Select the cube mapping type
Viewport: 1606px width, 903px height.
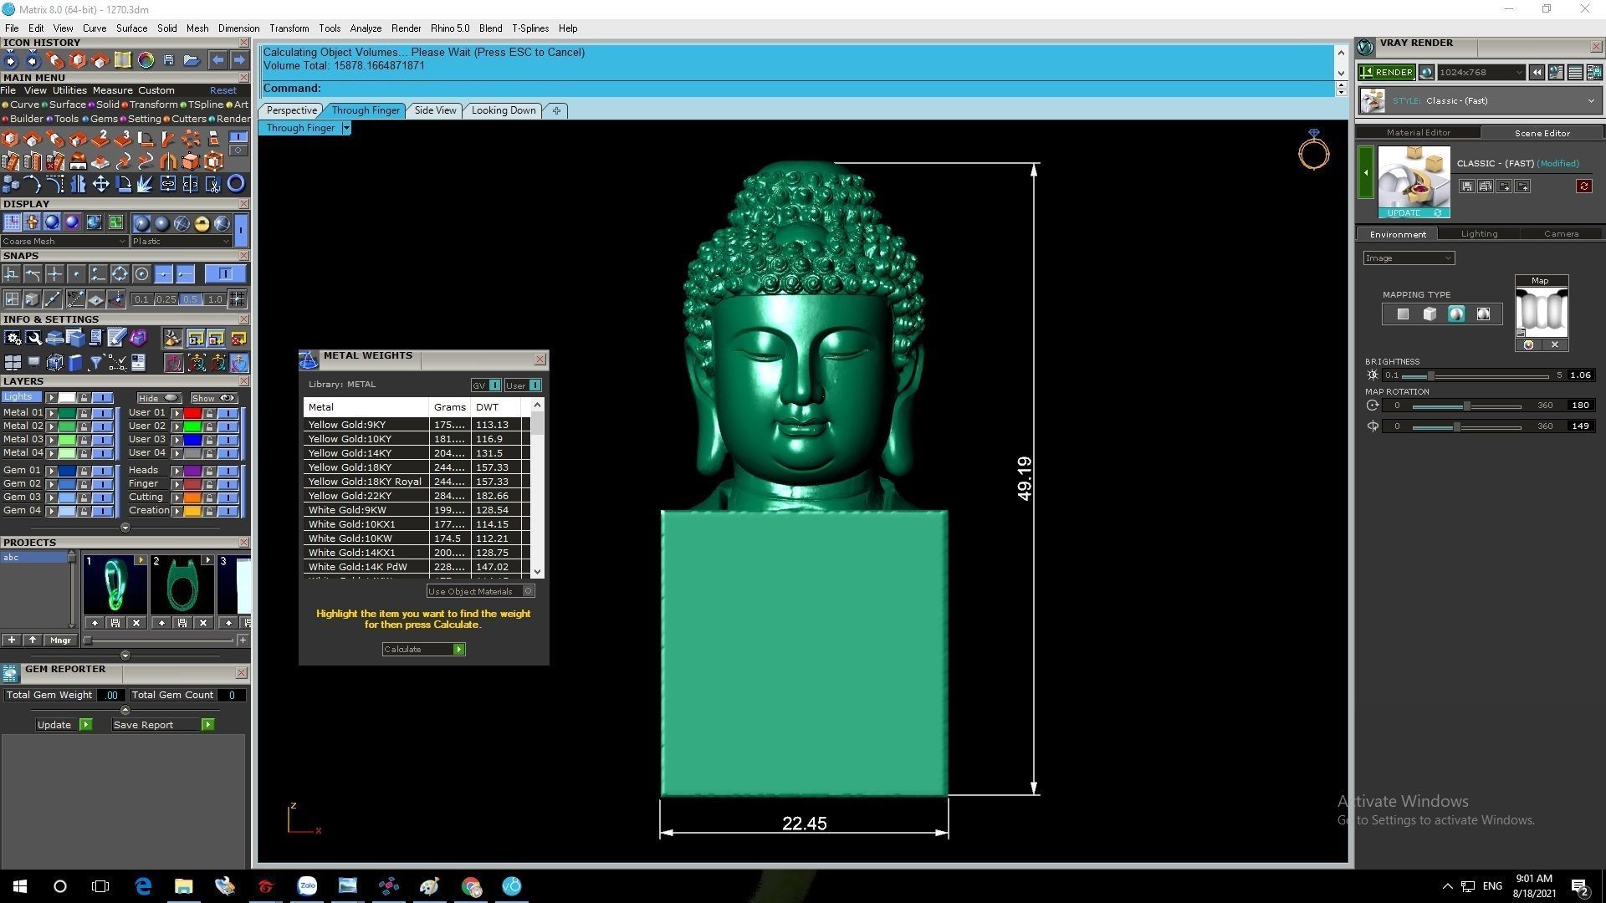1430,314
